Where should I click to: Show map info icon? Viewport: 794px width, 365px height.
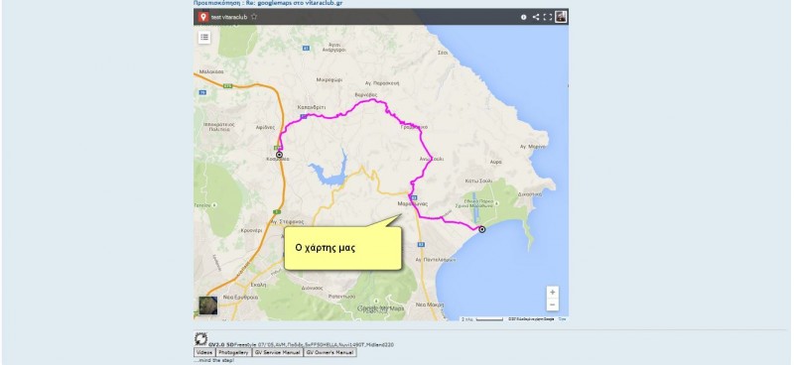(x=524, y=17)
